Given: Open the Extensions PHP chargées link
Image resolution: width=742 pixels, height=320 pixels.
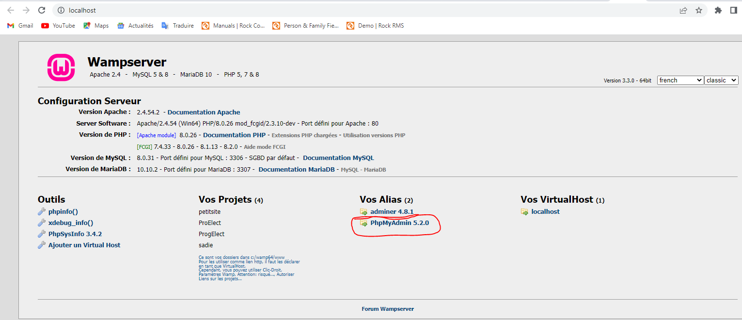Looking at the screenshot, I should click(304, 135).
